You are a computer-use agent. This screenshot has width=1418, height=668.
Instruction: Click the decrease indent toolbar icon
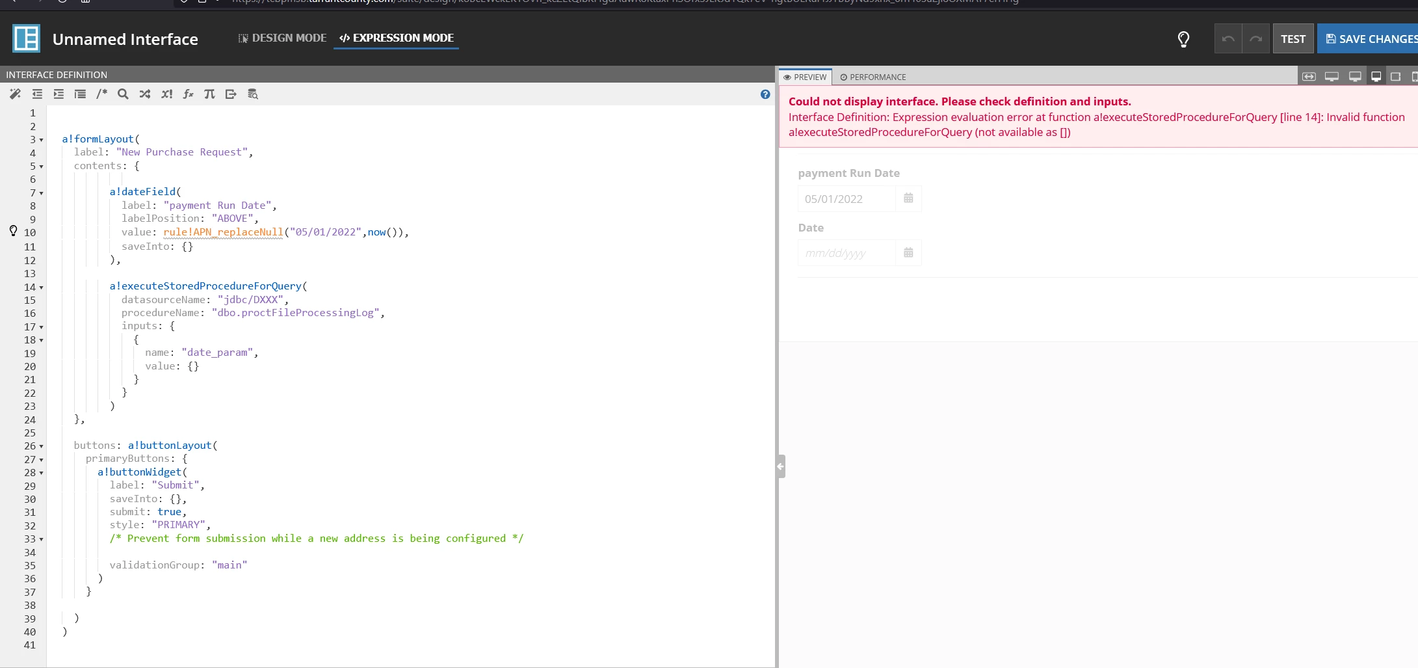(37, 94)
